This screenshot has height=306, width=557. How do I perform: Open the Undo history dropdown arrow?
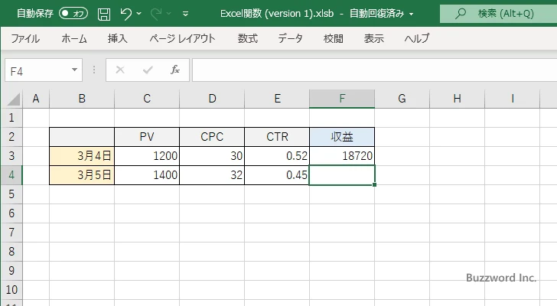(x=139, y=14)
